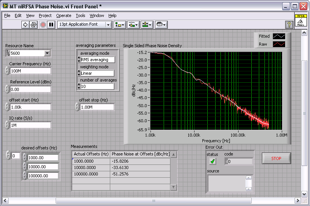Viewport: 310px width, 206px height.
Task: Open the Operate menu
Action: click(64, 15)
